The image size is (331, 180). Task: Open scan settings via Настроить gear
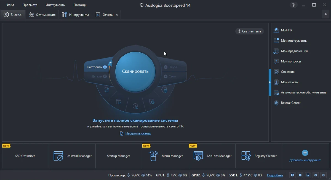[x=105, y=67]
